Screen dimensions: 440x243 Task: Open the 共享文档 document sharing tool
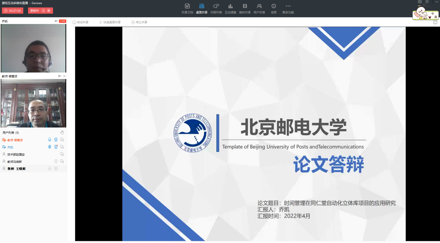pos(187,9)
